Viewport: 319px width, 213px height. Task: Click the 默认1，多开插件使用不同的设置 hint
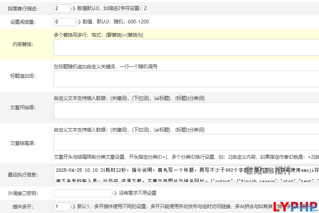click(111, 207)
